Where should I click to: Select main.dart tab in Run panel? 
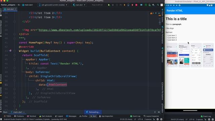point(17,112)
